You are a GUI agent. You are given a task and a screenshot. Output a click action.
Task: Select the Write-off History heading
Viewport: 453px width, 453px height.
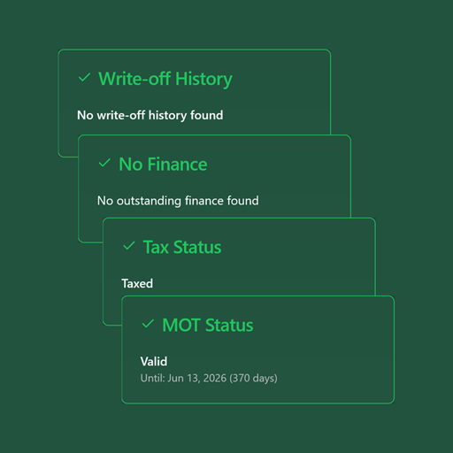click(165, 79)
